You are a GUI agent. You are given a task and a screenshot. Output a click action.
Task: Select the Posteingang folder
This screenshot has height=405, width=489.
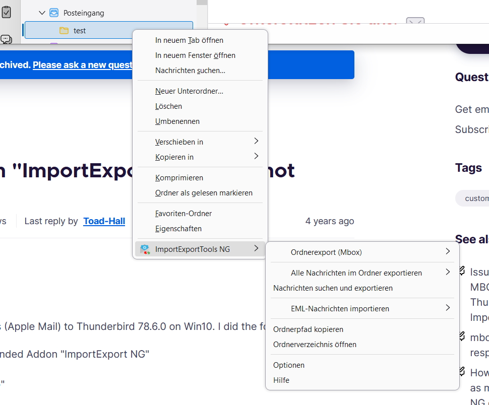tap(84, 13)
